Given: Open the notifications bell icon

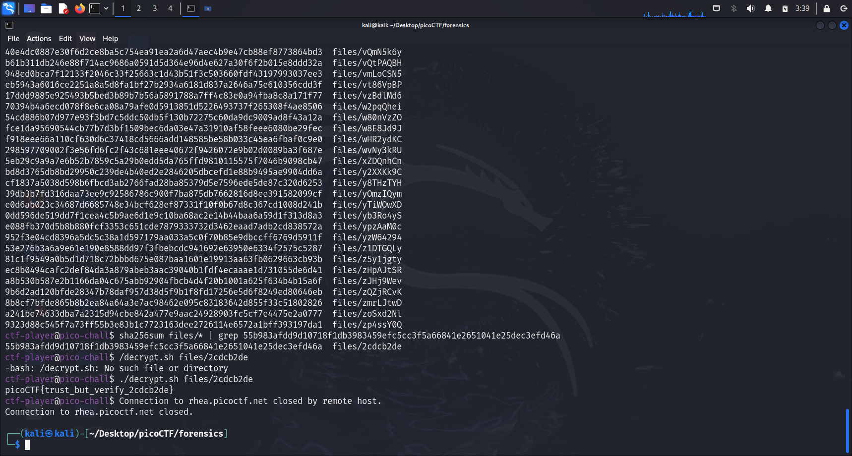Looking at the screenshot, I should coord(768,8).
